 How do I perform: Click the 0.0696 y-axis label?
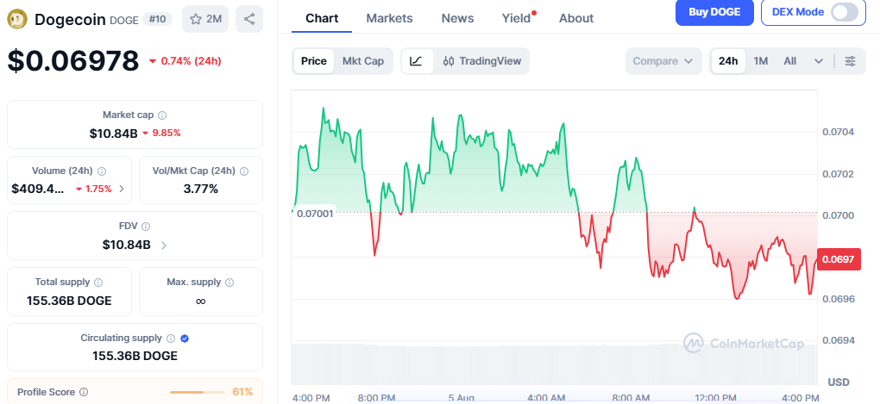[838, 299]
